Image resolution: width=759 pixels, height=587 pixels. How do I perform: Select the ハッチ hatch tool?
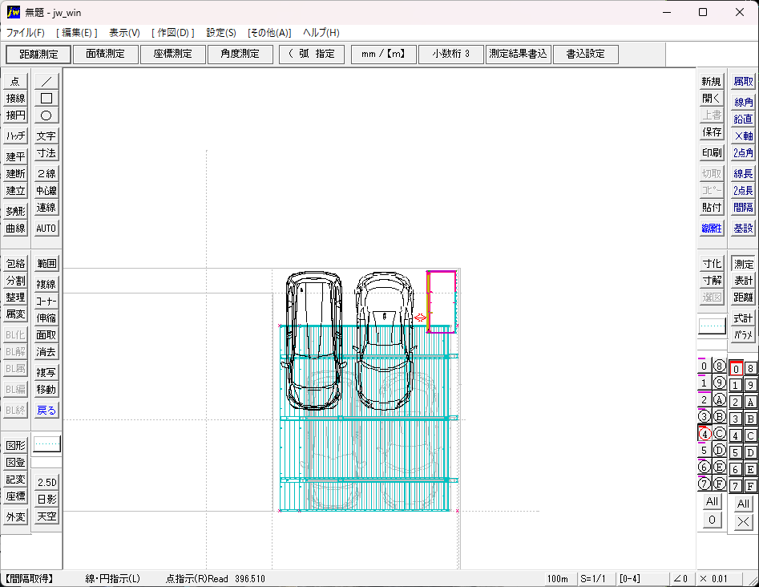[15, 136]
